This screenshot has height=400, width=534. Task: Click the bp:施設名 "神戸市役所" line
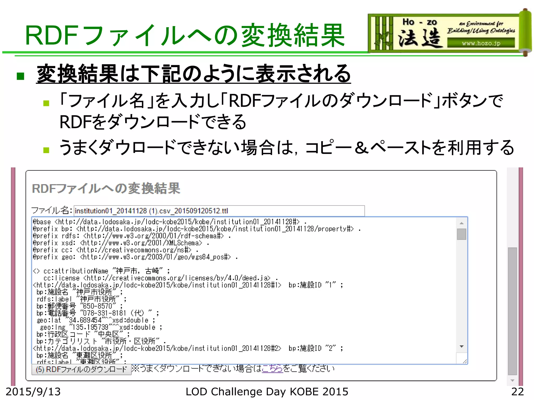[80, 292]
